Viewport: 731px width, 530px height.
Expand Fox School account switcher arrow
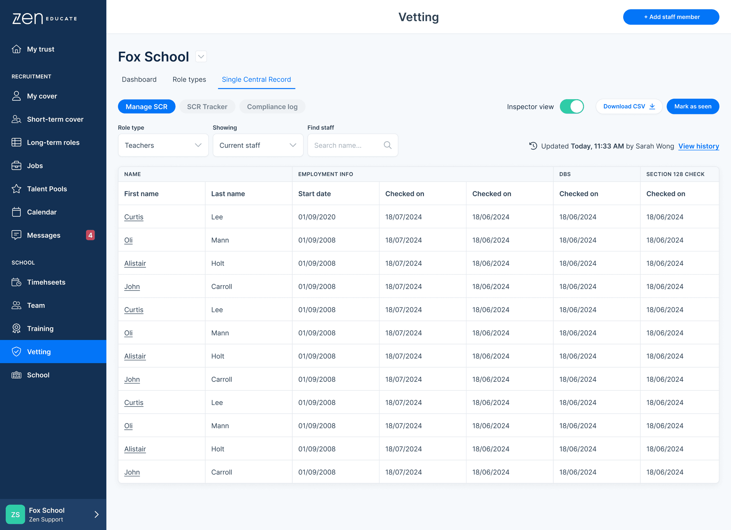point(96,514)
